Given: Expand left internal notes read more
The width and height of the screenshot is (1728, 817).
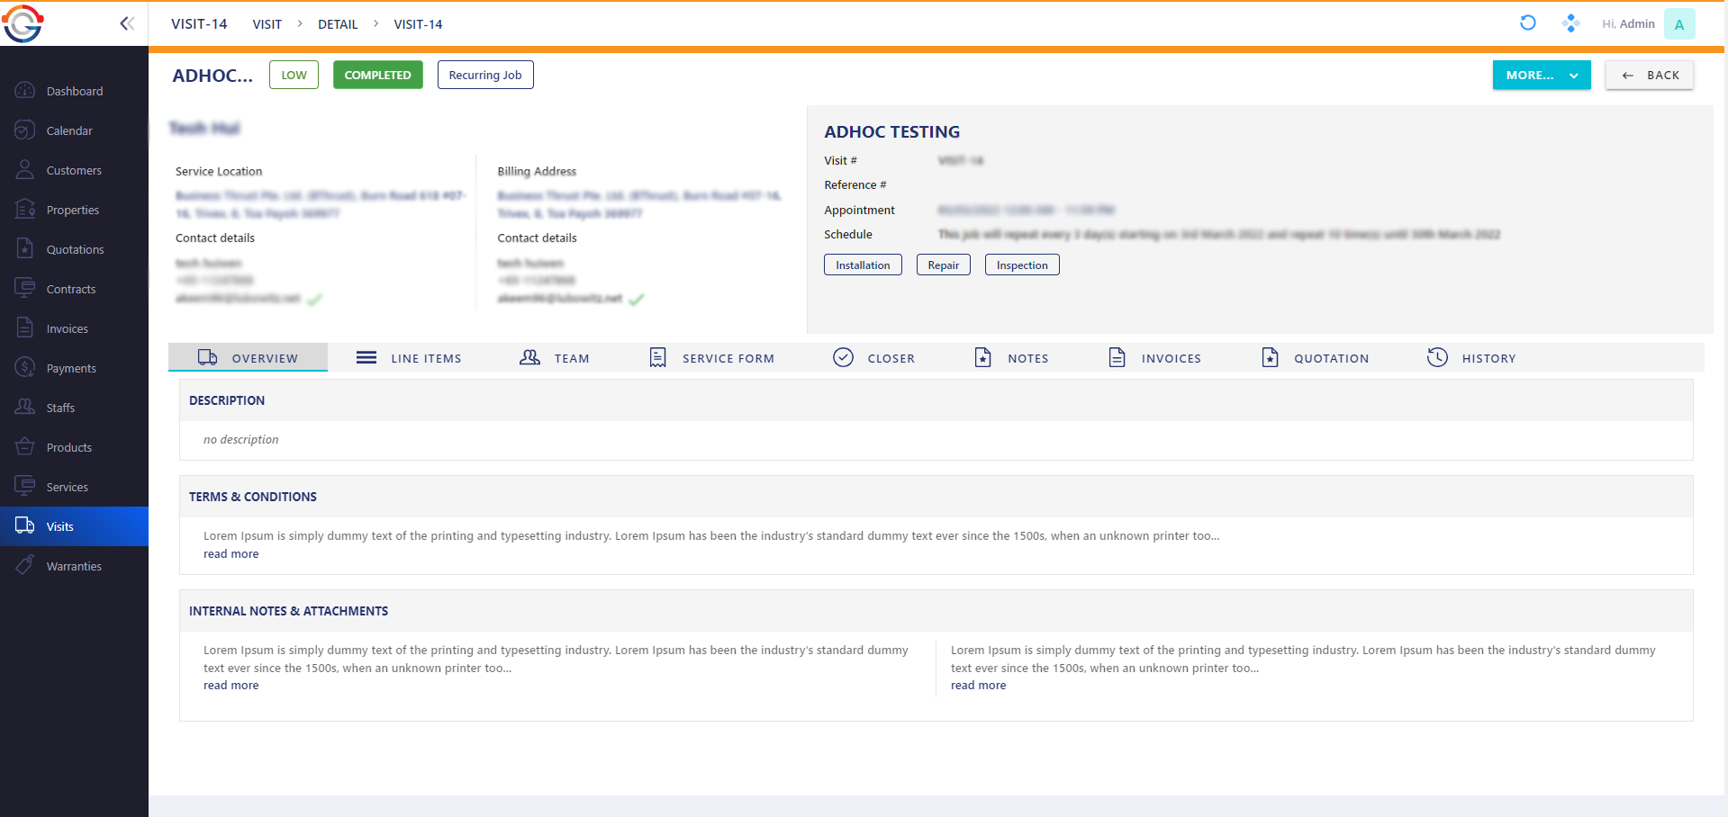Looking at the screenshot, I should pos(231,686).
